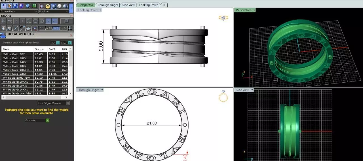Viewport: 363px width, 161px height.
Task: Toggle the blue I switch in Display panel
Action: 71,8
